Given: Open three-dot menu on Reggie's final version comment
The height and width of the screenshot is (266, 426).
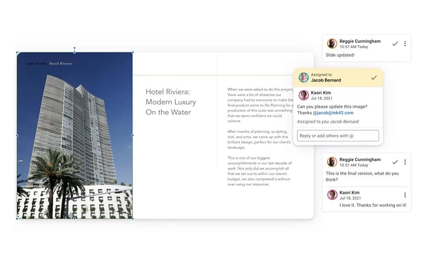Looking at the screenshot, I should [405, 162].
